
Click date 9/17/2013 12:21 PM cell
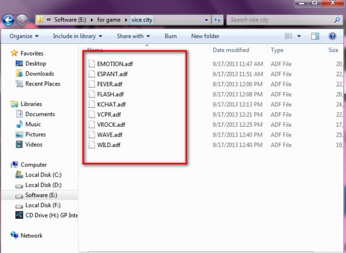click(237, 114)
